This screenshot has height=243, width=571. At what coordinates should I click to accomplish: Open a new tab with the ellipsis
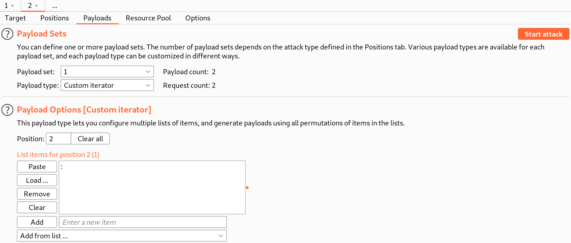point(55,6)
